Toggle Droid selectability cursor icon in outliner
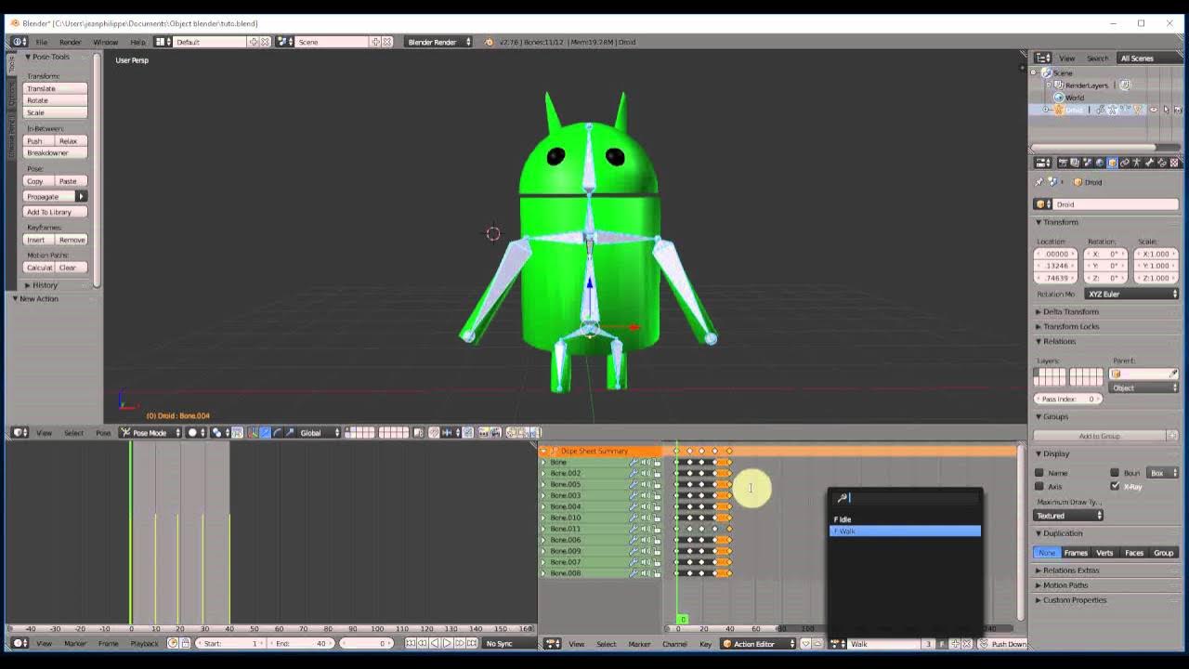The width and height of the screenshot is (1189, 669). coord(1166,110)
